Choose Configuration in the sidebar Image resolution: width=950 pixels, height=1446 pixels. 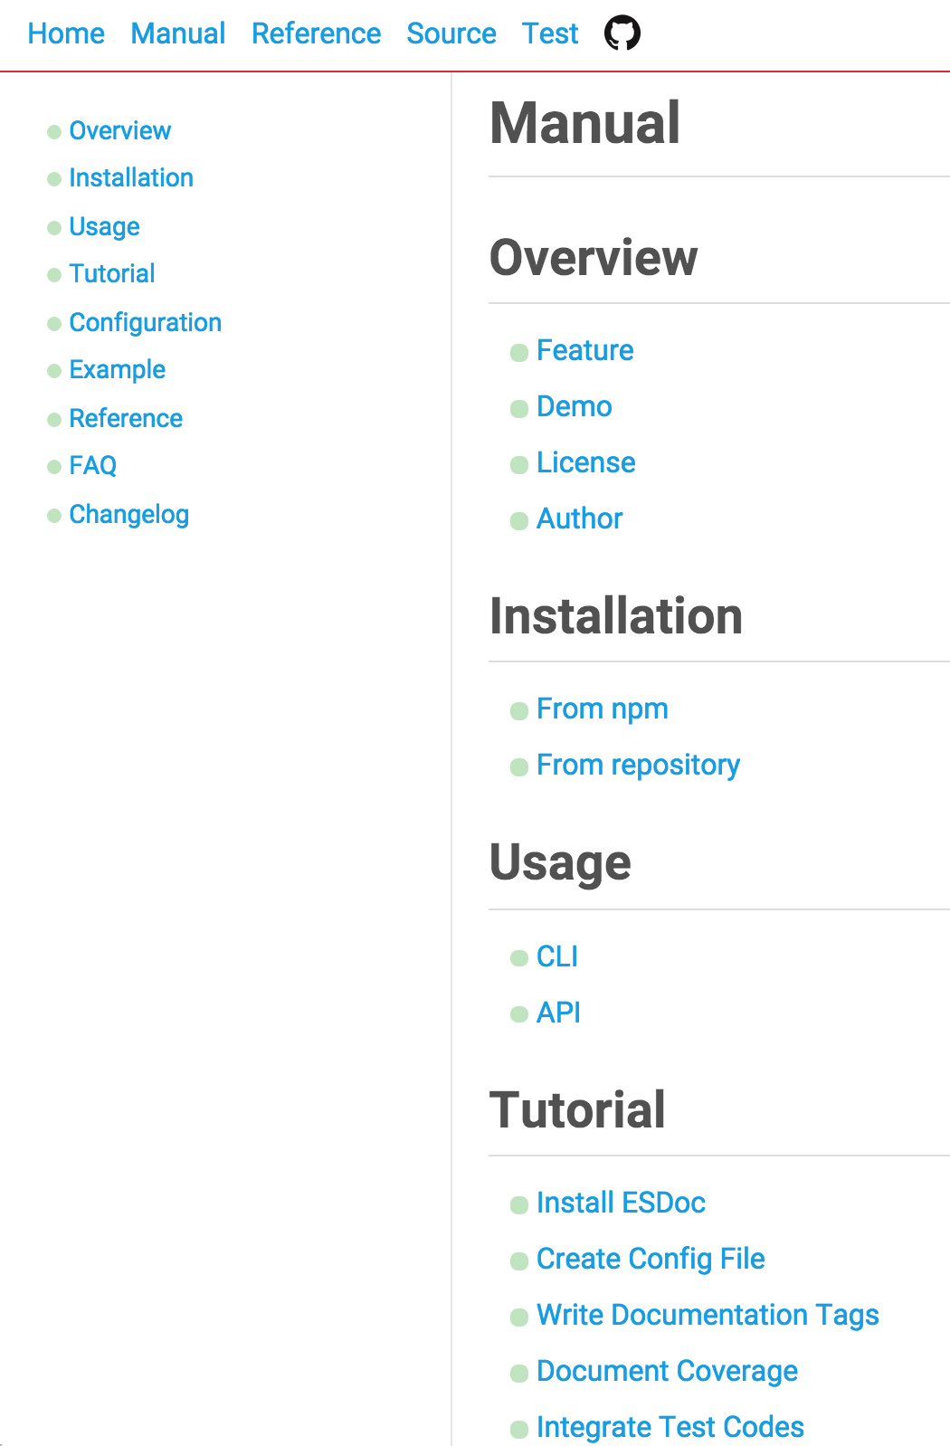click(146, 322)
